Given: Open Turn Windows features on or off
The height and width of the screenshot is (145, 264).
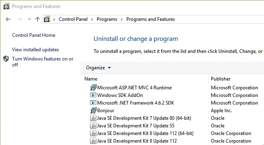Looking at the screenshot, I should click(x=42, y=62).
